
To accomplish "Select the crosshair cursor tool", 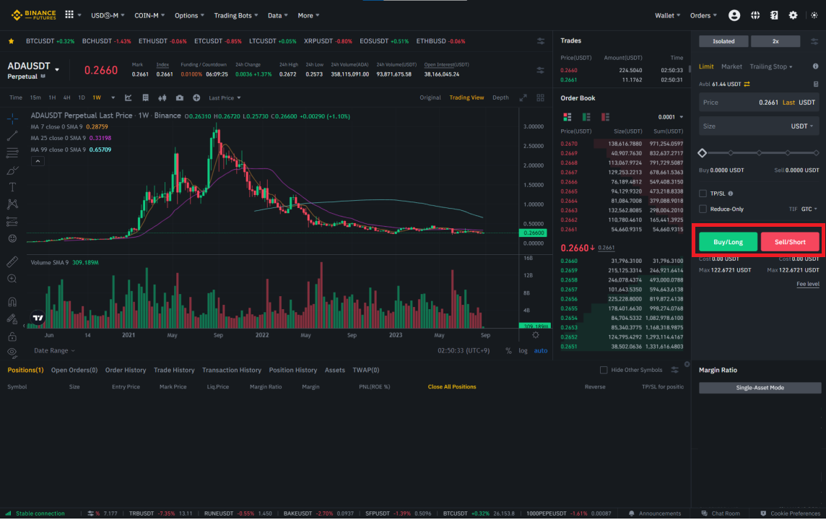I will tap(12, 118).
